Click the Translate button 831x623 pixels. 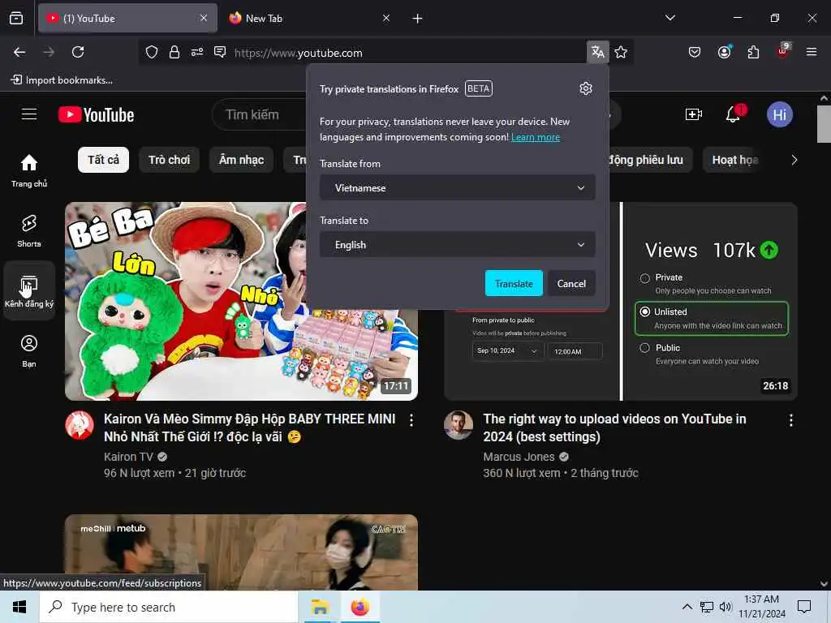pyautogui.click(x=514, y=283)
